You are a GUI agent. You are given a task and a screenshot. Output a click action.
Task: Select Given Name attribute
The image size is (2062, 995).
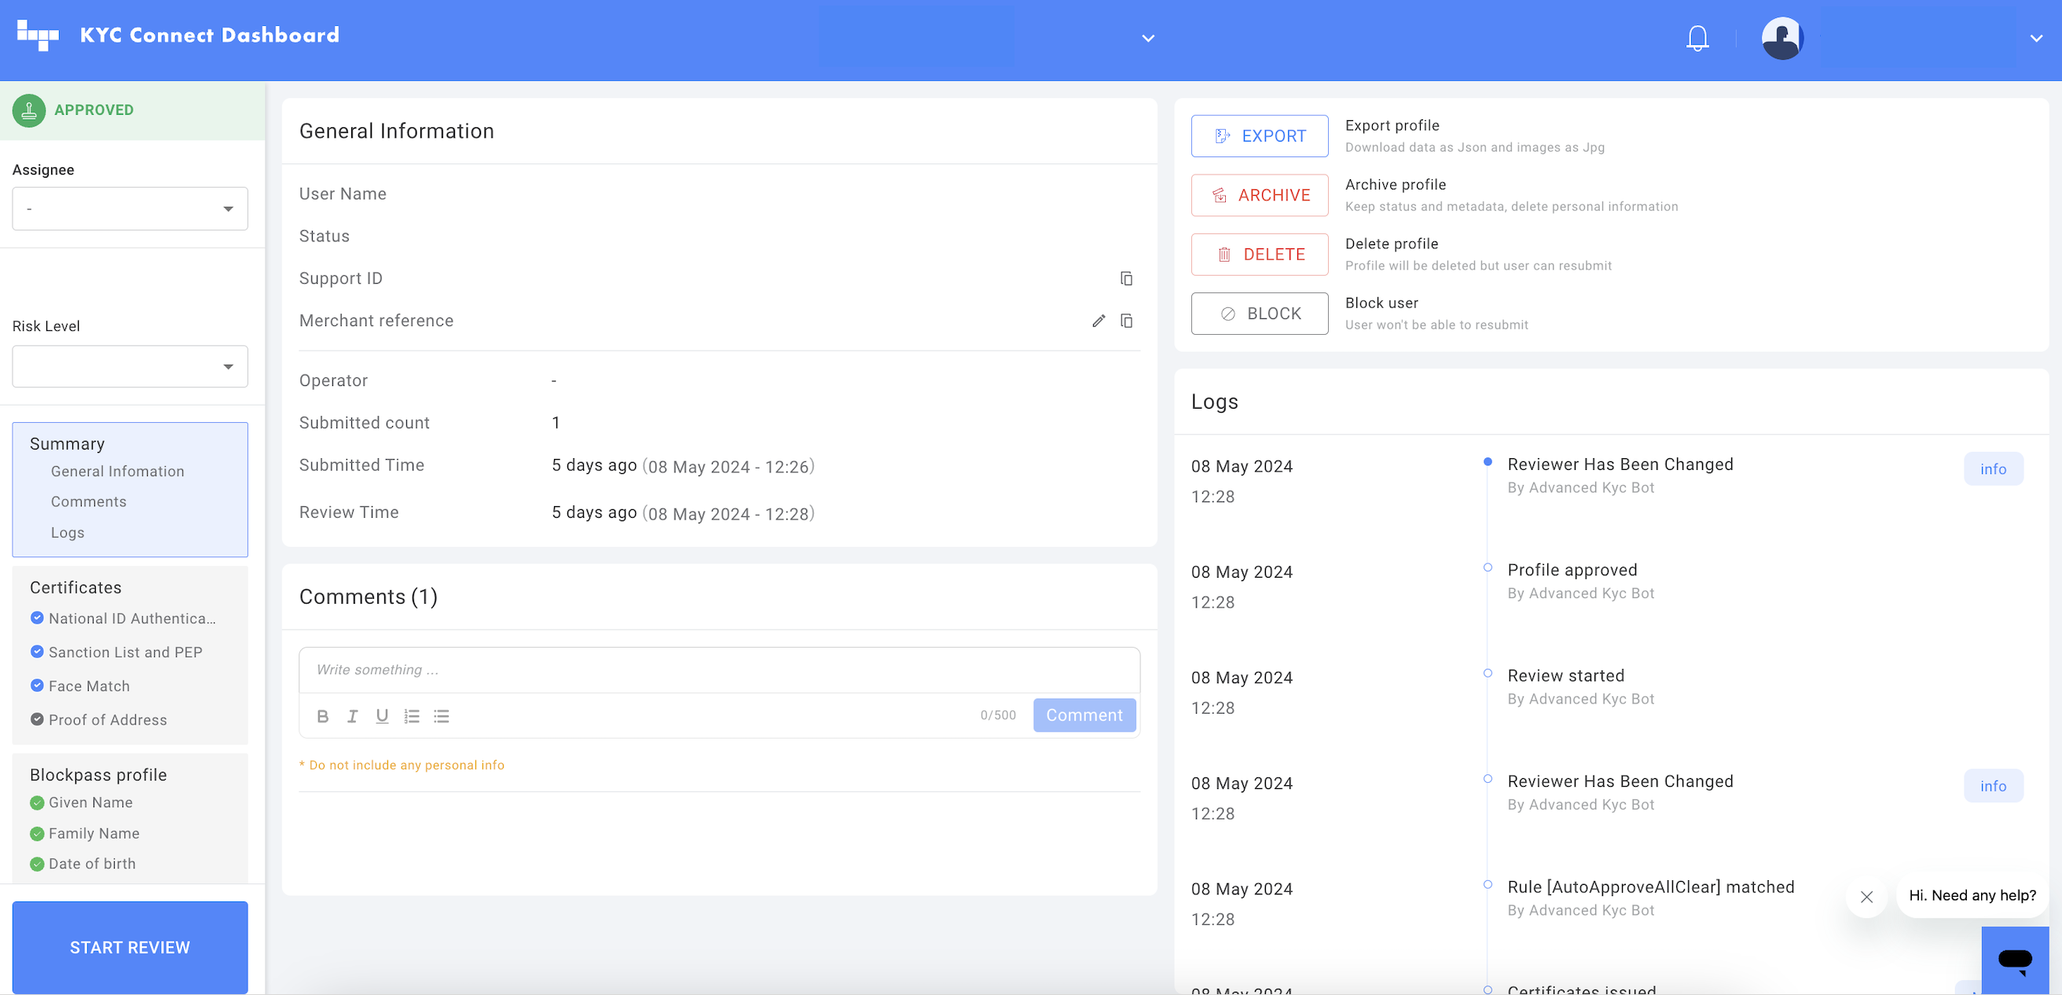[90, 803]
